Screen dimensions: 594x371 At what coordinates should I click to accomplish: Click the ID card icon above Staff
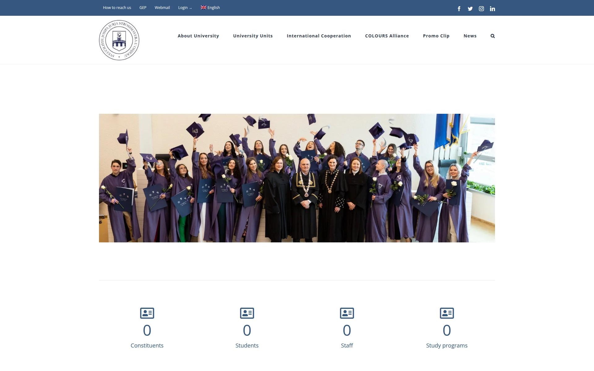point(347,313)
